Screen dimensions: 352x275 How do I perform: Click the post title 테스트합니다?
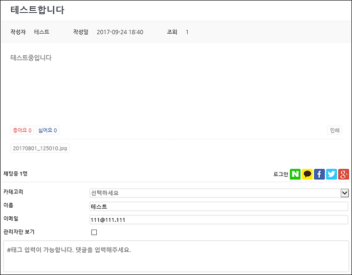pos(37,10)
